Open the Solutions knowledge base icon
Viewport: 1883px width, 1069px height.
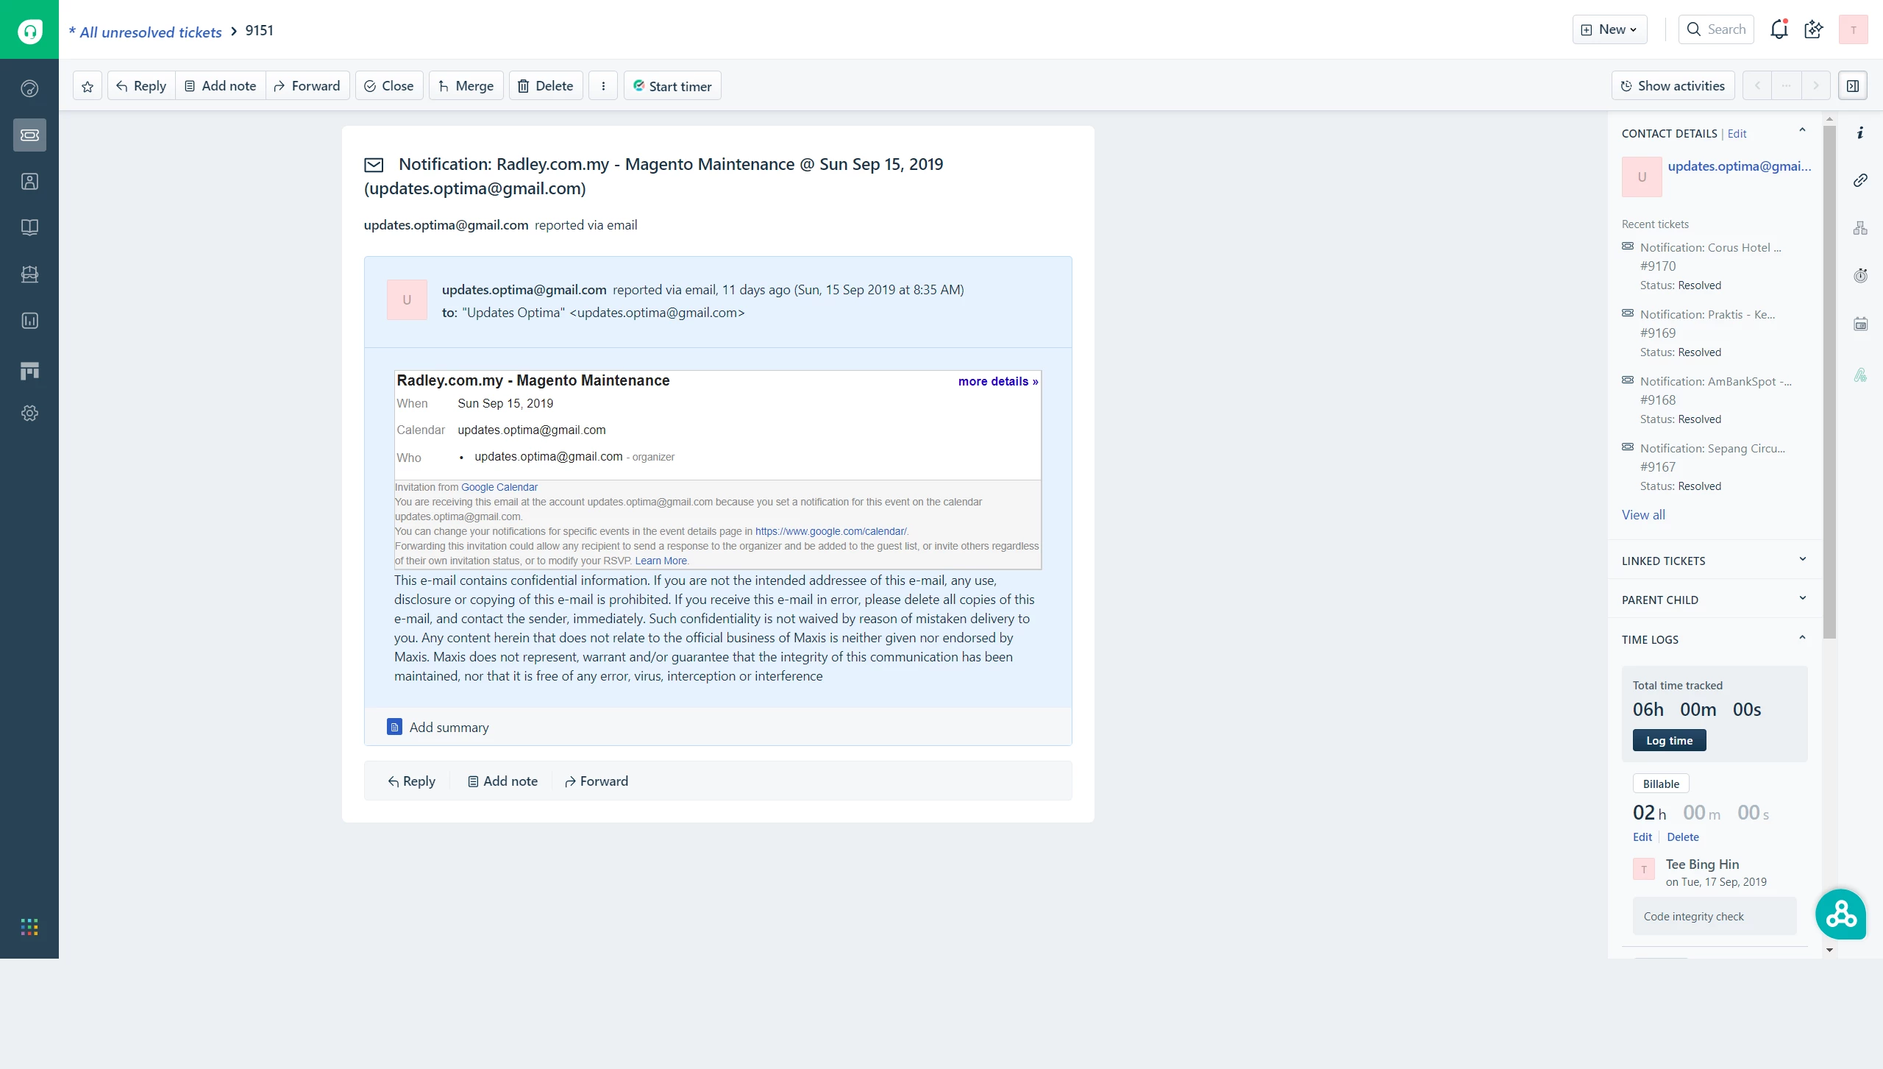pyautogui.click(x=29, y=227)
